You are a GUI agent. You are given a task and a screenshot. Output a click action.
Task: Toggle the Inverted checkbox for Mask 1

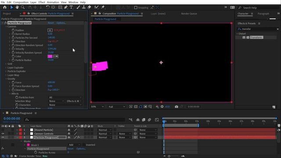click(x=84, y=145)
